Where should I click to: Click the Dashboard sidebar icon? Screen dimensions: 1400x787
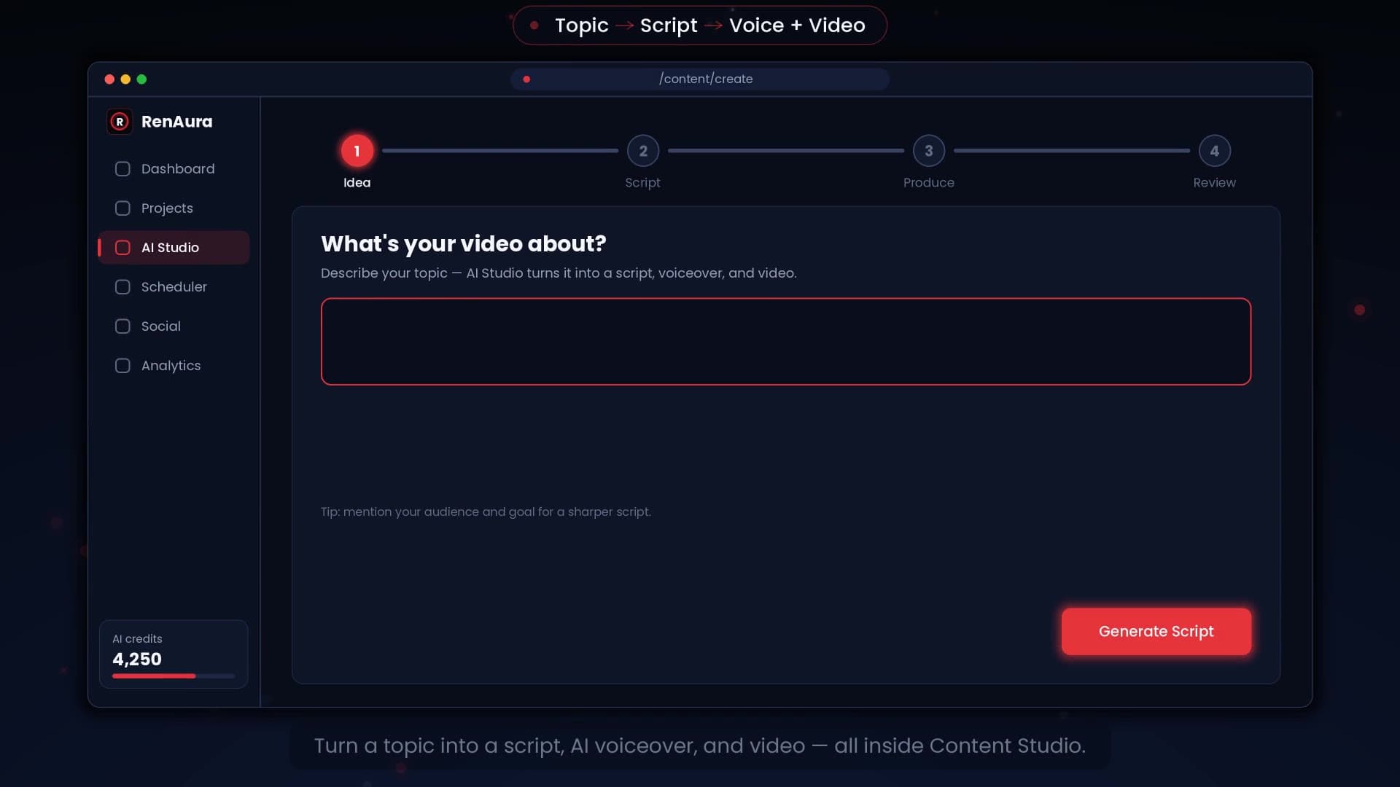[x=122, y=169]
